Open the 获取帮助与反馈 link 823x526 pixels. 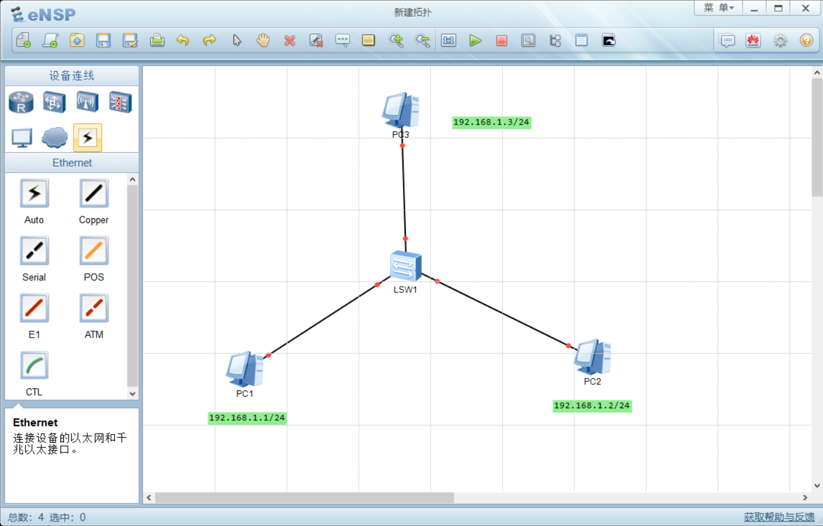(779, 517)
